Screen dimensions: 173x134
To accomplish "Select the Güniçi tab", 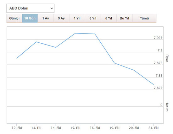I will (14, 18).
